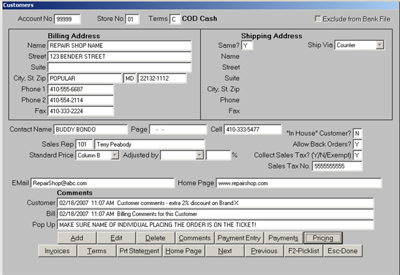
Task: Click the Prt Statement button
Action: (140, 251)
